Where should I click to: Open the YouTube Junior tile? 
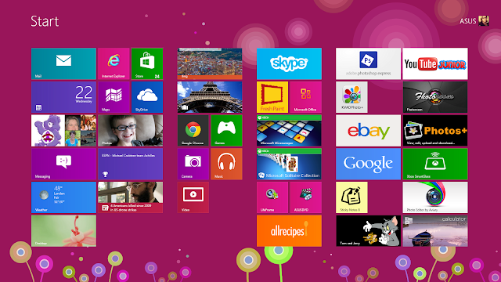[x=435, y=63]
